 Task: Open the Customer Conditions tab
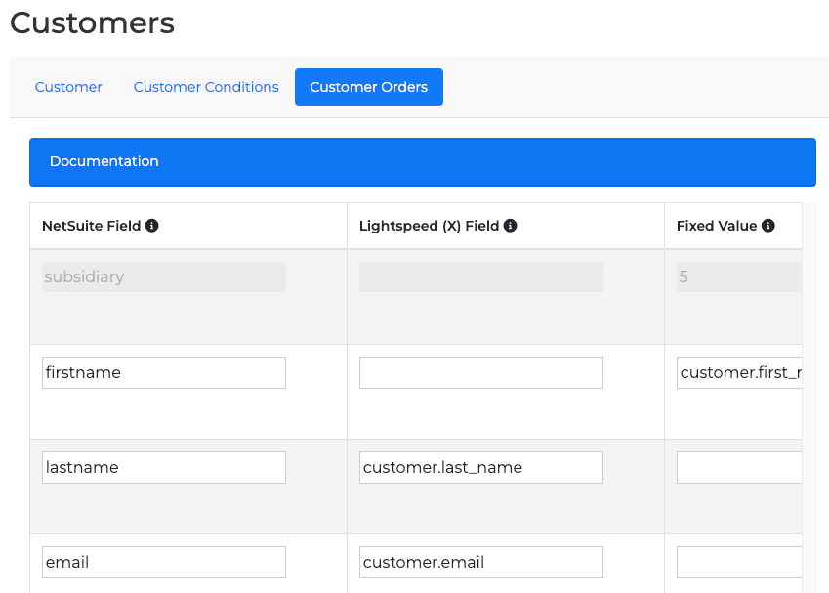pyautogui.click(x=206, y=87)
